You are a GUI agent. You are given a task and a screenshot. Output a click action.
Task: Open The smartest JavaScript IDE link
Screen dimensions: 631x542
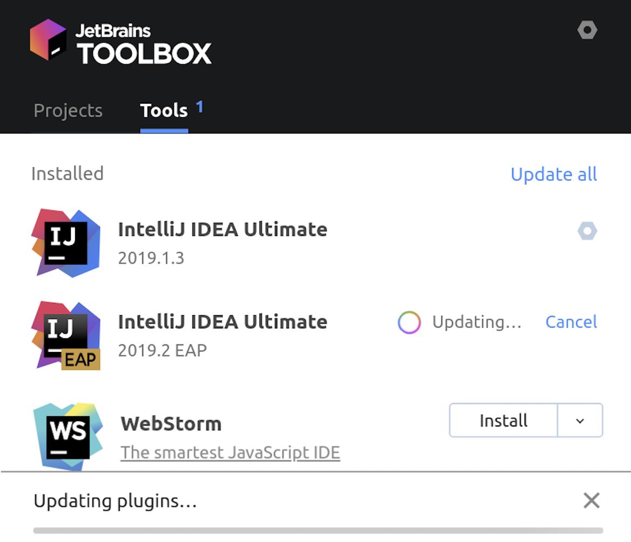click(230, 453)
